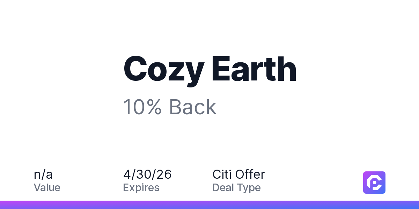
Task: Click the 4/30/26 expiration date
Action: pos(147,174)
